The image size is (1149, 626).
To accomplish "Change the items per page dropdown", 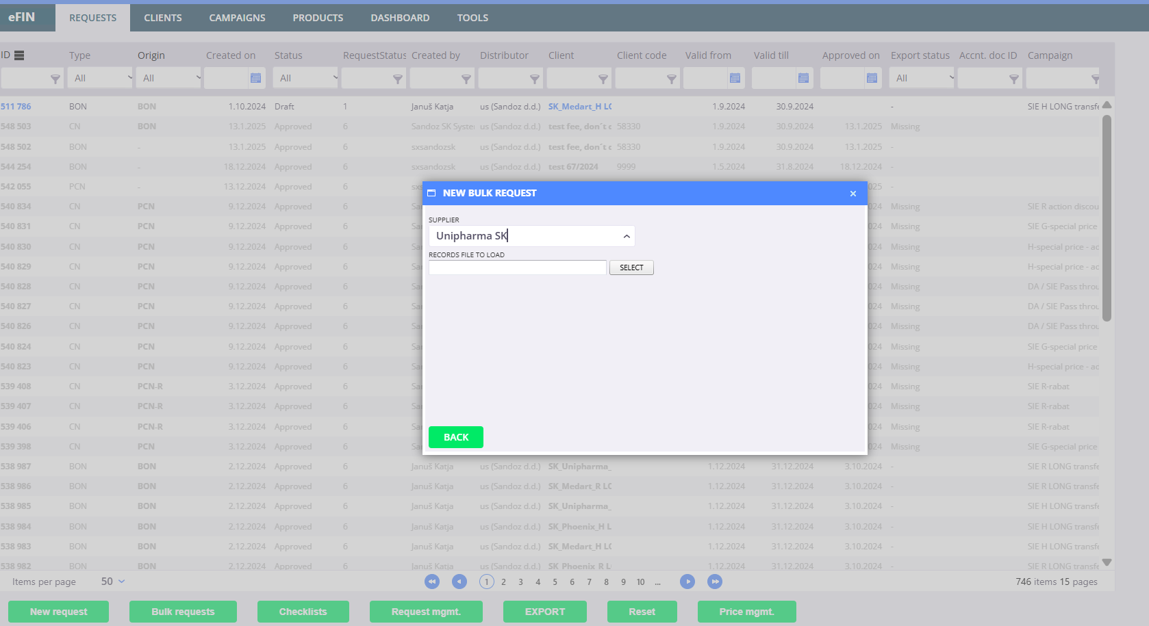I will 113,582.
